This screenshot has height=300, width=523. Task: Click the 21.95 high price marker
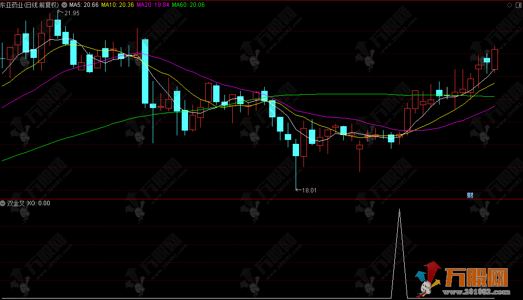[71, 13]
